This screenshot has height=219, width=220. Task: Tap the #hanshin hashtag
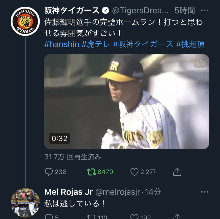pyautogui.click(x=62, y=44)
